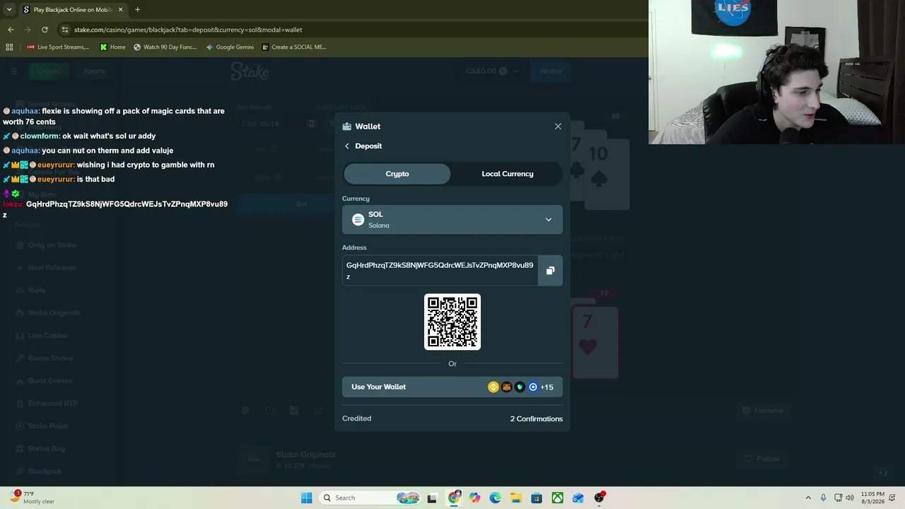The width and height of the screenshot is (905, 509).
Task: Click the Stake logo behind the modal
Action: pos(250,71)
